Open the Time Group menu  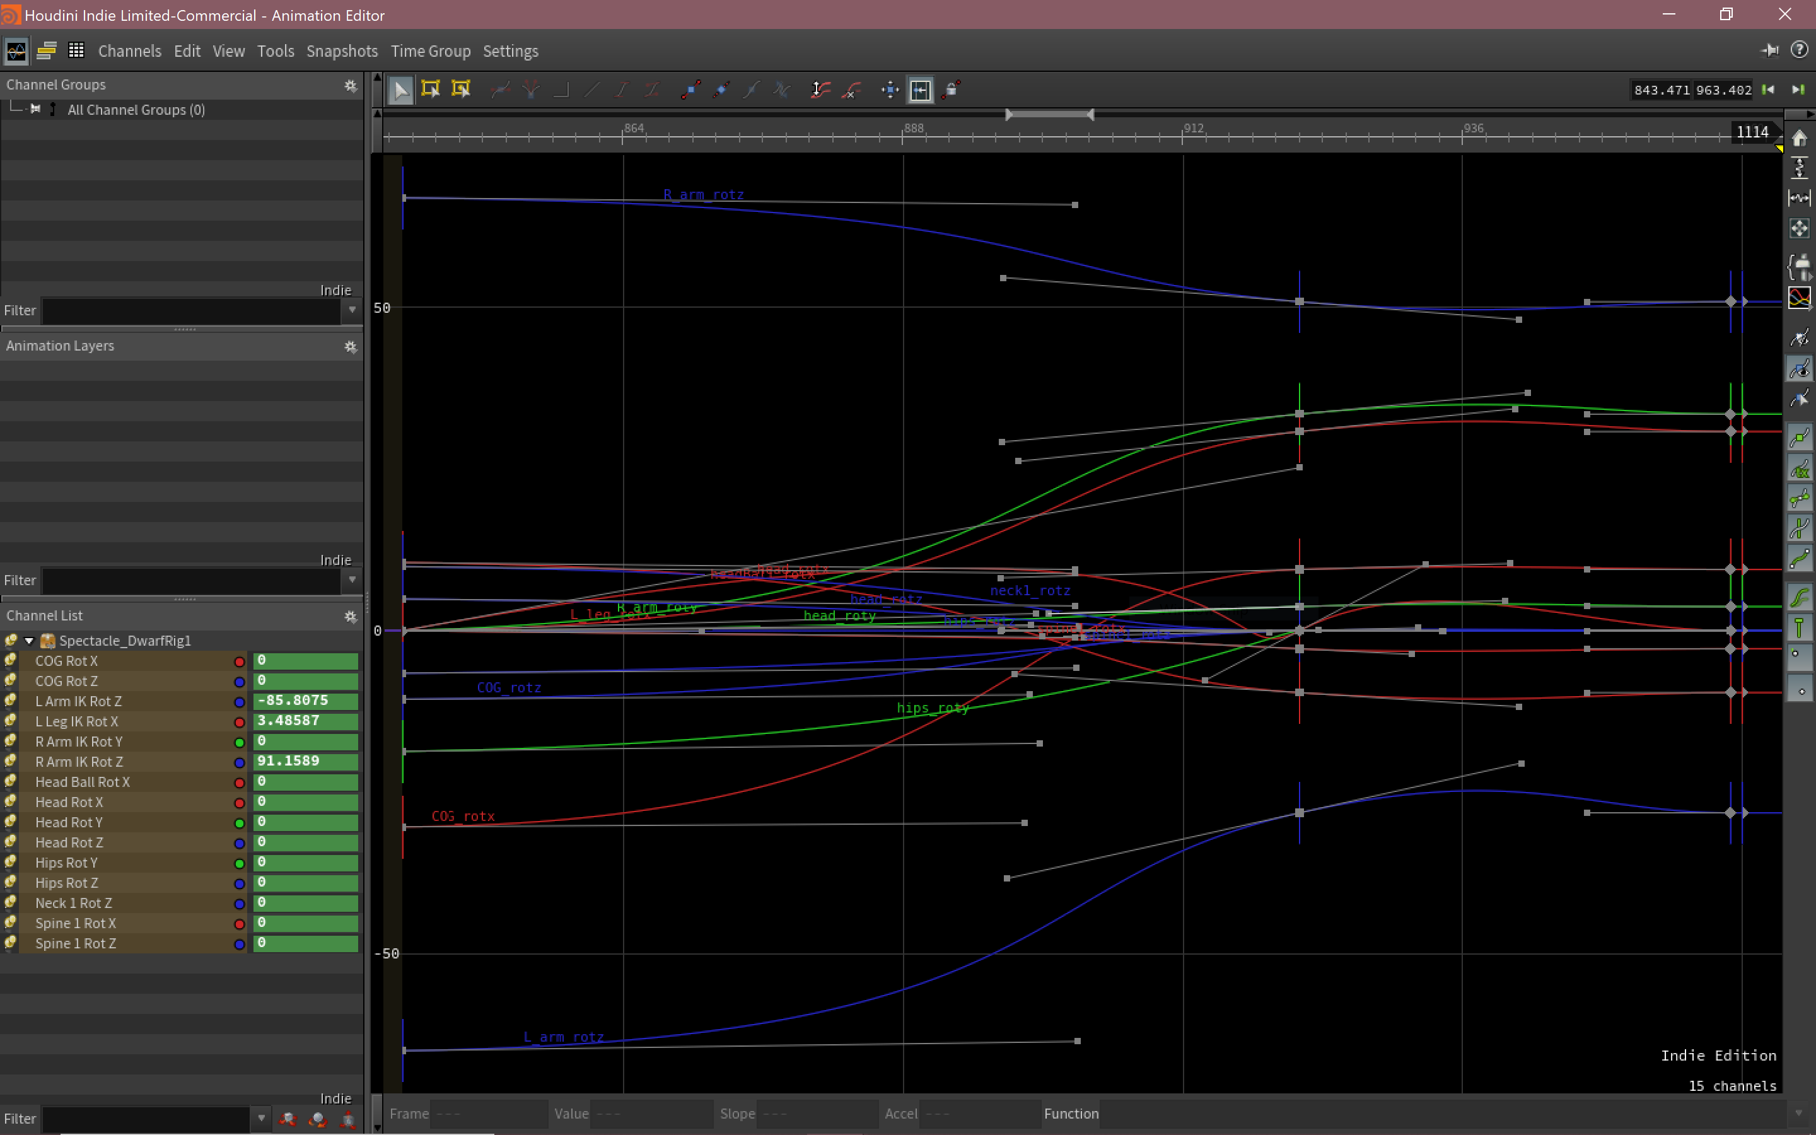tap(431, 51)
